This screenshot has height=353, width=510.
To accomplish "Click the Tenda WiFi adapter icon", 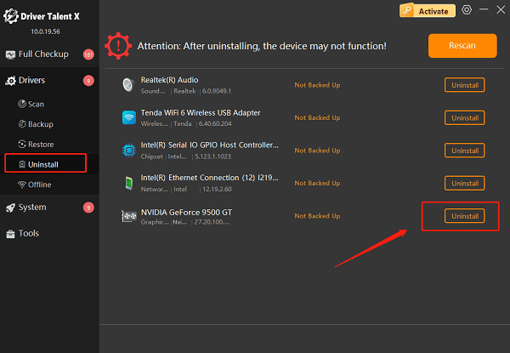I will 129,117.
